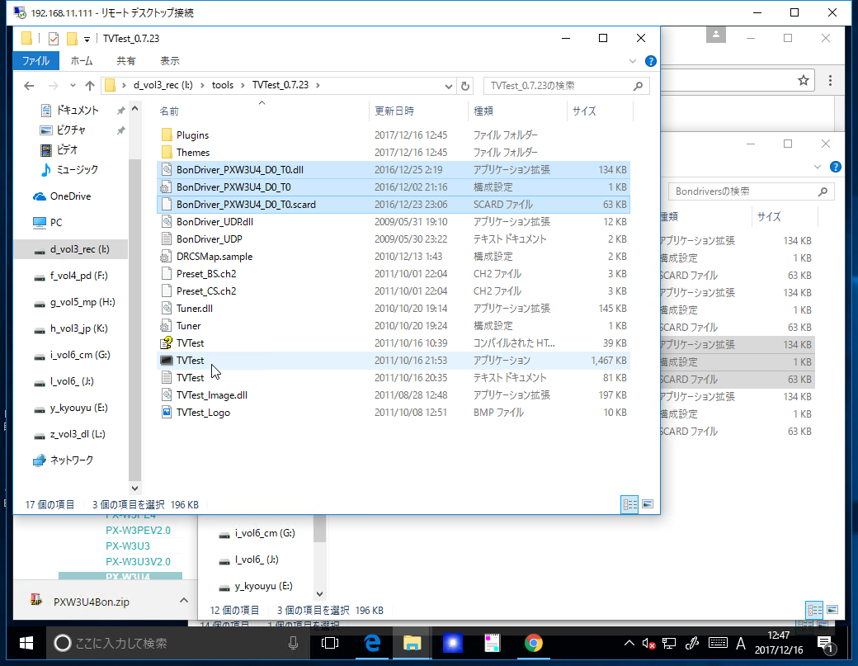
Task: Switch to large icons view layout icon
Action: point(648,504)
